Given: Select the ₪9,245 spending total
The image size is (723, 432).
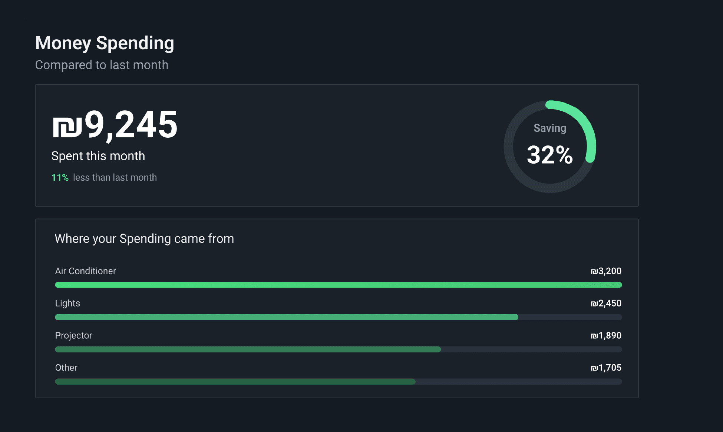Looking at the screenshot, I should [114, 126].
